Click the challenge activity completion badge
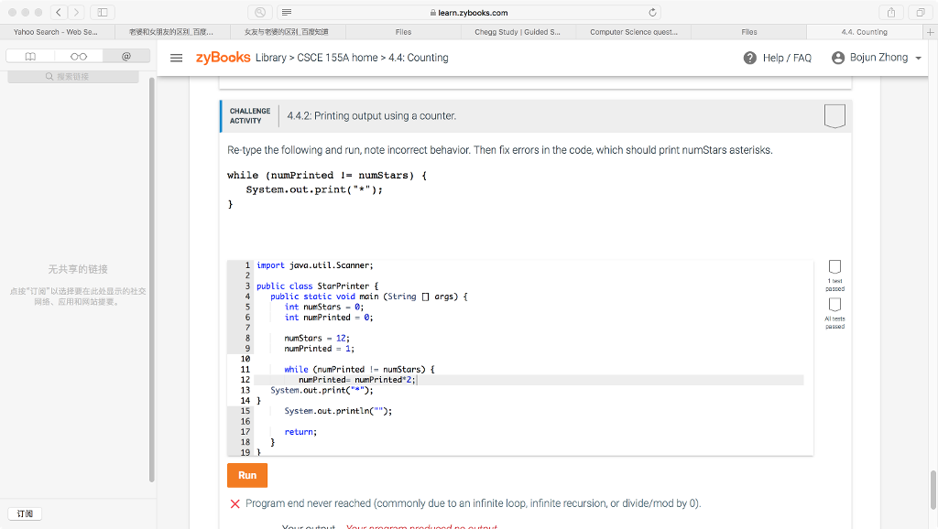Screen dimensions: 938x529 (834, 116)
